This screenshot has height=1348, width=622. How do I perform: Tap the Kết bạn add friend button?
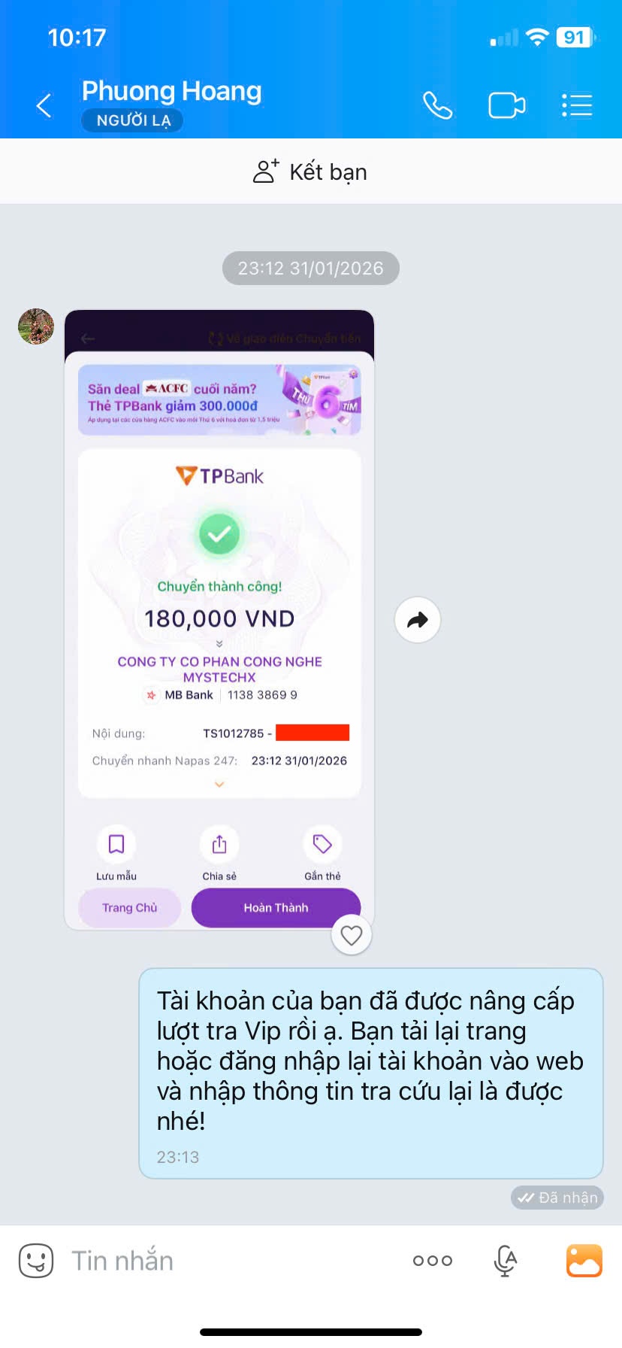tap(310, 172)
